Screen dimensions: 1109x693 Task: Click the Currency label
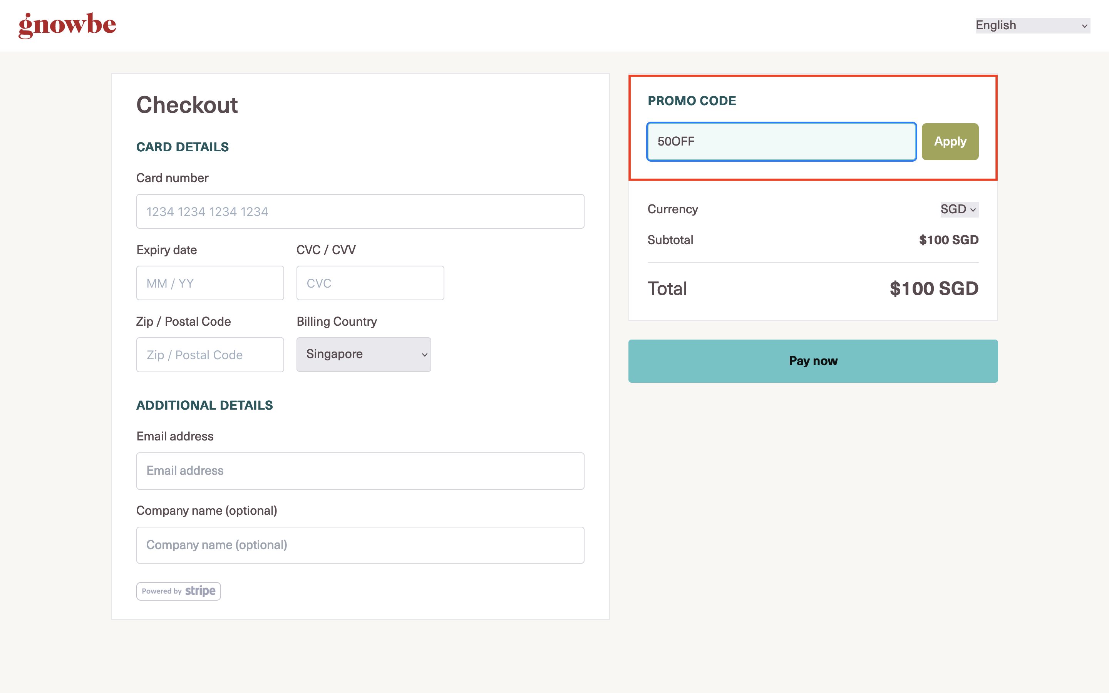point(673,209)
